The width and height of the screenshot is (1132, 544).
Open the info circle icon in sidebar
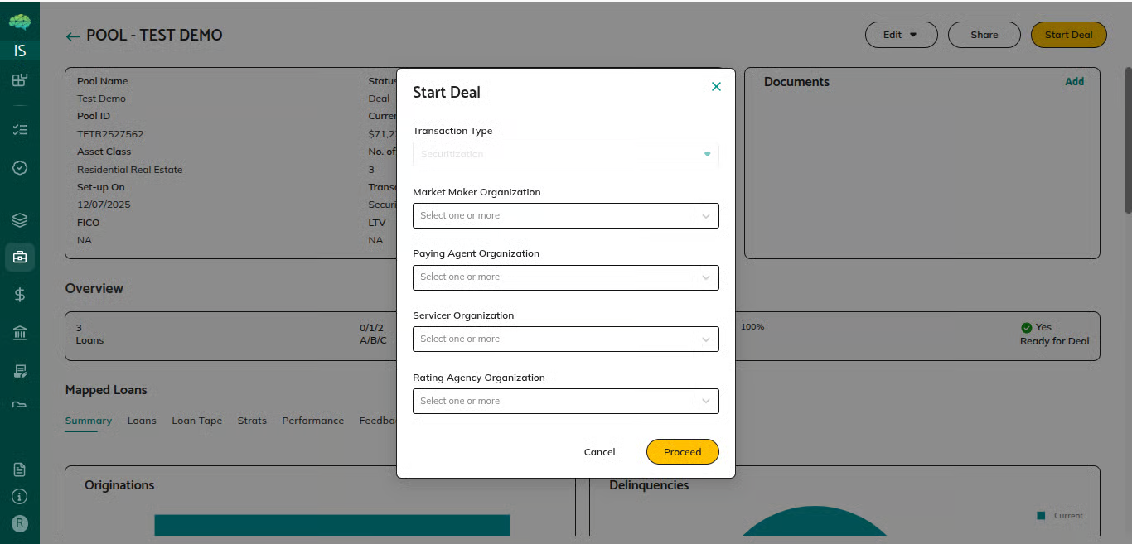[x=20, y=497]
